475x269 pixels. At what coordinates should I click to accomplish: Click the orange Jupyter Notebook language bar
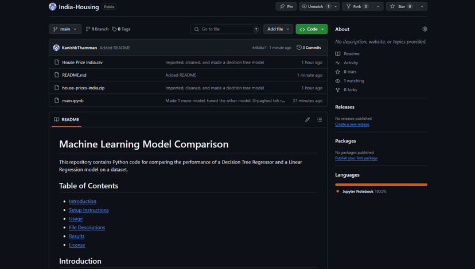pos(381,185)
